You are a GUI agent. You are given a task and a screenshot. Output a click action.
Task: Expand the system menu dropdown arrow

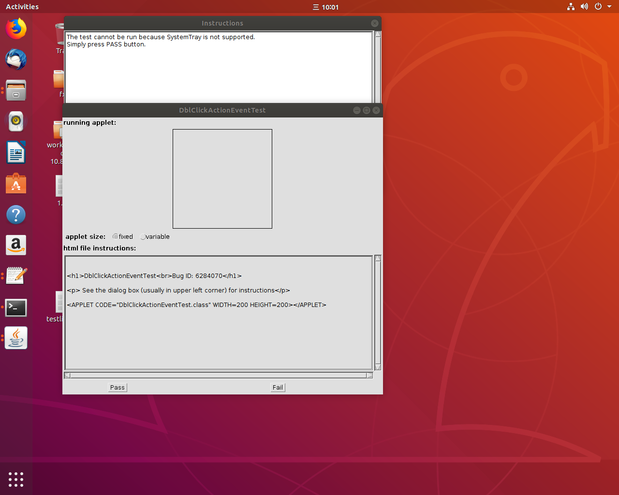click(609, 7)
